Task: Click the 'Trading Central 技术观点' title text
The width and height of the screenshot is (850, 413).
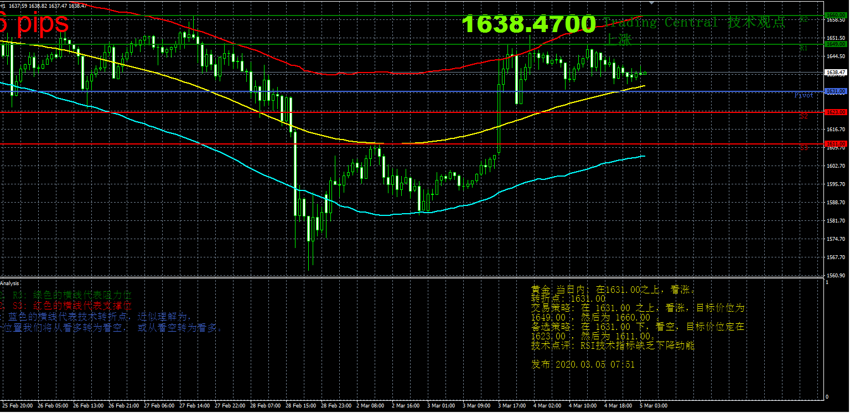Action: [x=694, y=22]
